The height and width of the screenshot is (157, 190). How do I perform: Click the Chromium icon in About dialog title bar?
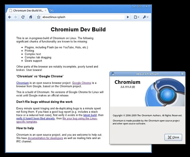112,74
